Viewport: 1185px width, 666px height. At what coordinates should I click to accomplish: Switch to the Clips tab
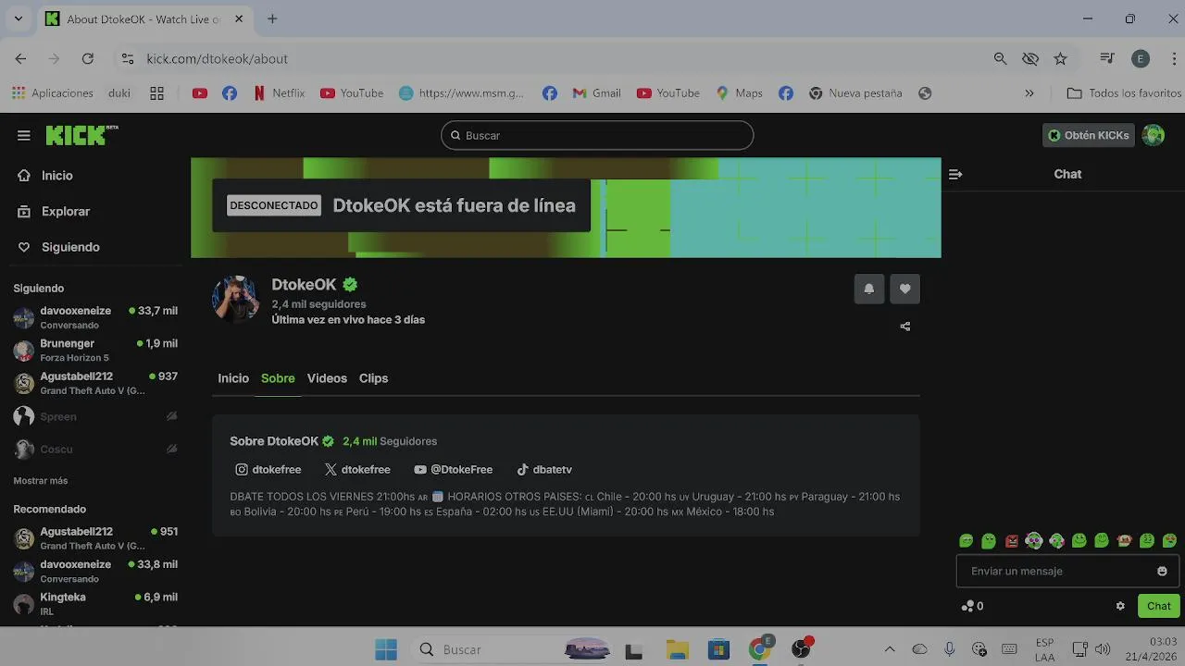click(x=373, y=378)
